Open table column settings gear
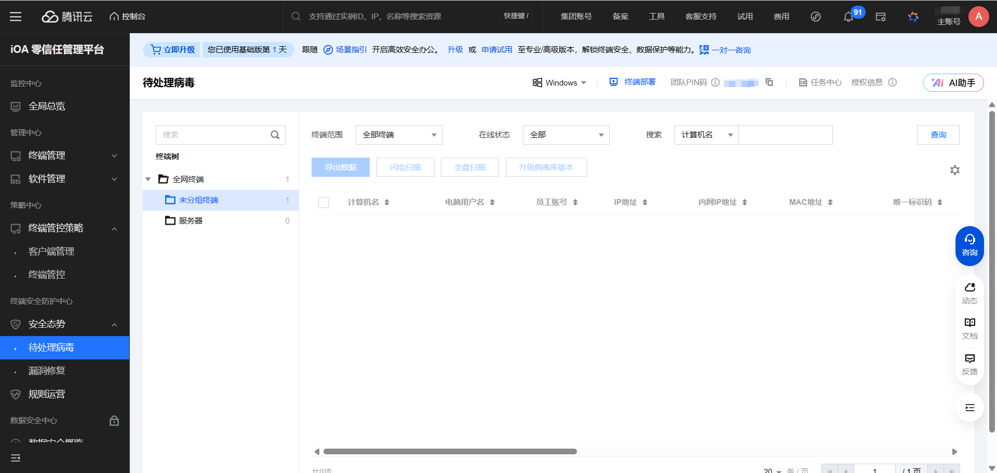Image resolution: width=997 pixels, height=473 pixels. point(954,170)
